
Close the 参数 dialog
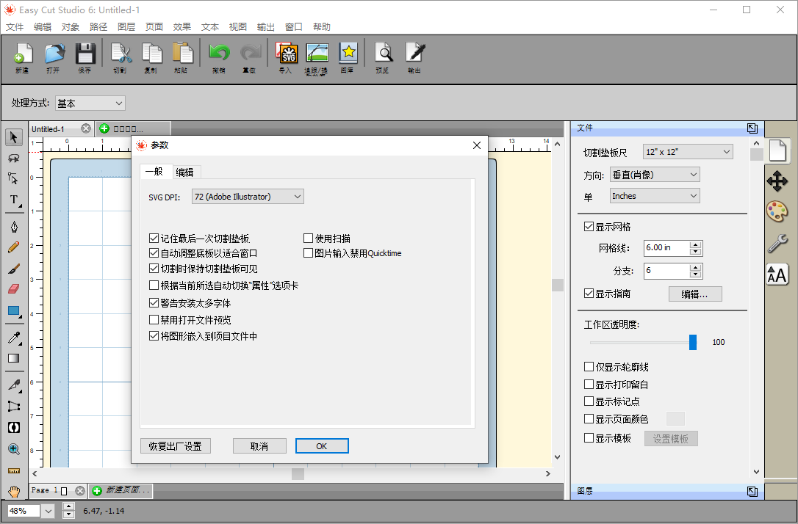pos(477,145)
